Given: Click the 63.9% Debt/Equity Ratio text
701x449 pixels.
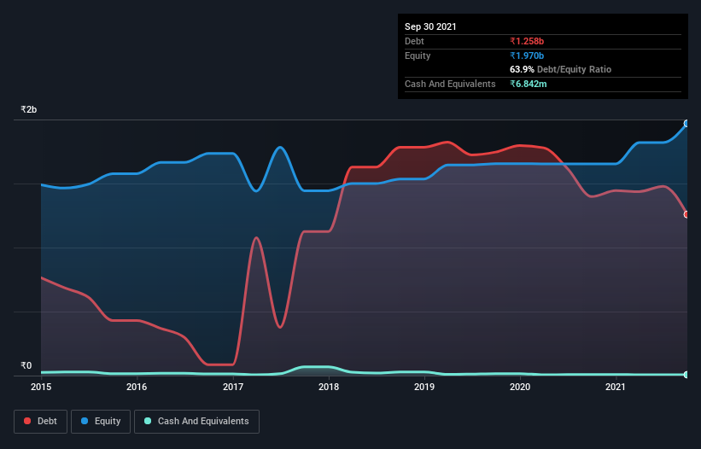Looking at the screenshot, I should (x=561, y=69).
